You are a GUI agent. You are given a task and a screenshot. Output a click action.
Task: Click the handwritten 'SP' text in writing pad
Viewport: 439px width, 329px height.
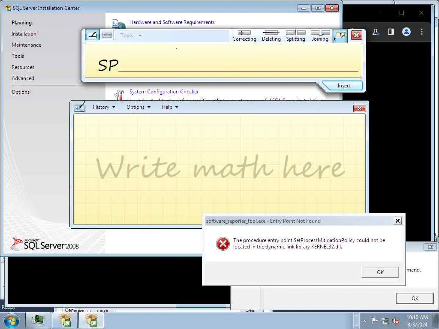click(108, 65)
